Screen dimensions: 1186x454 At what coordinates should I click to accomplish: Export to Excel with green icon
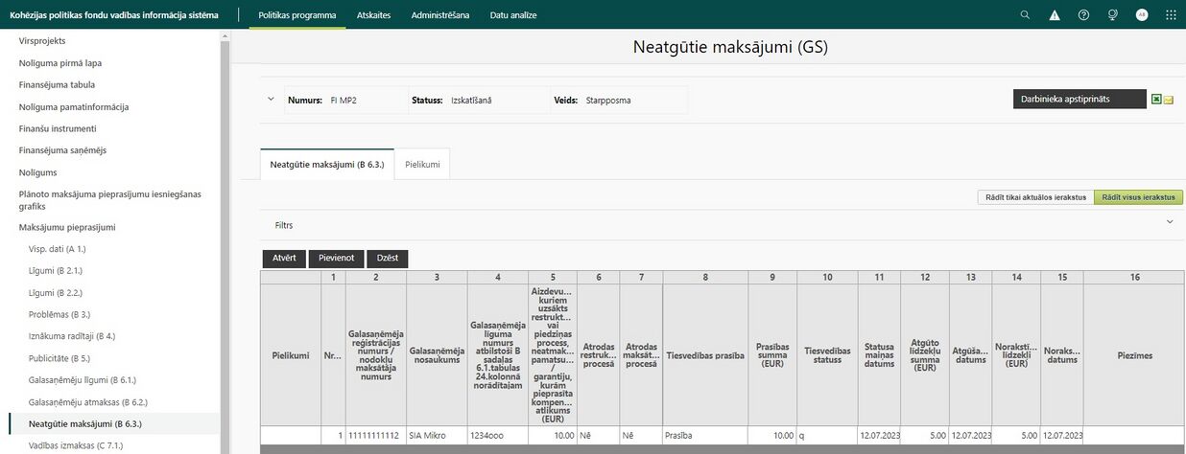coord(1157,99)
